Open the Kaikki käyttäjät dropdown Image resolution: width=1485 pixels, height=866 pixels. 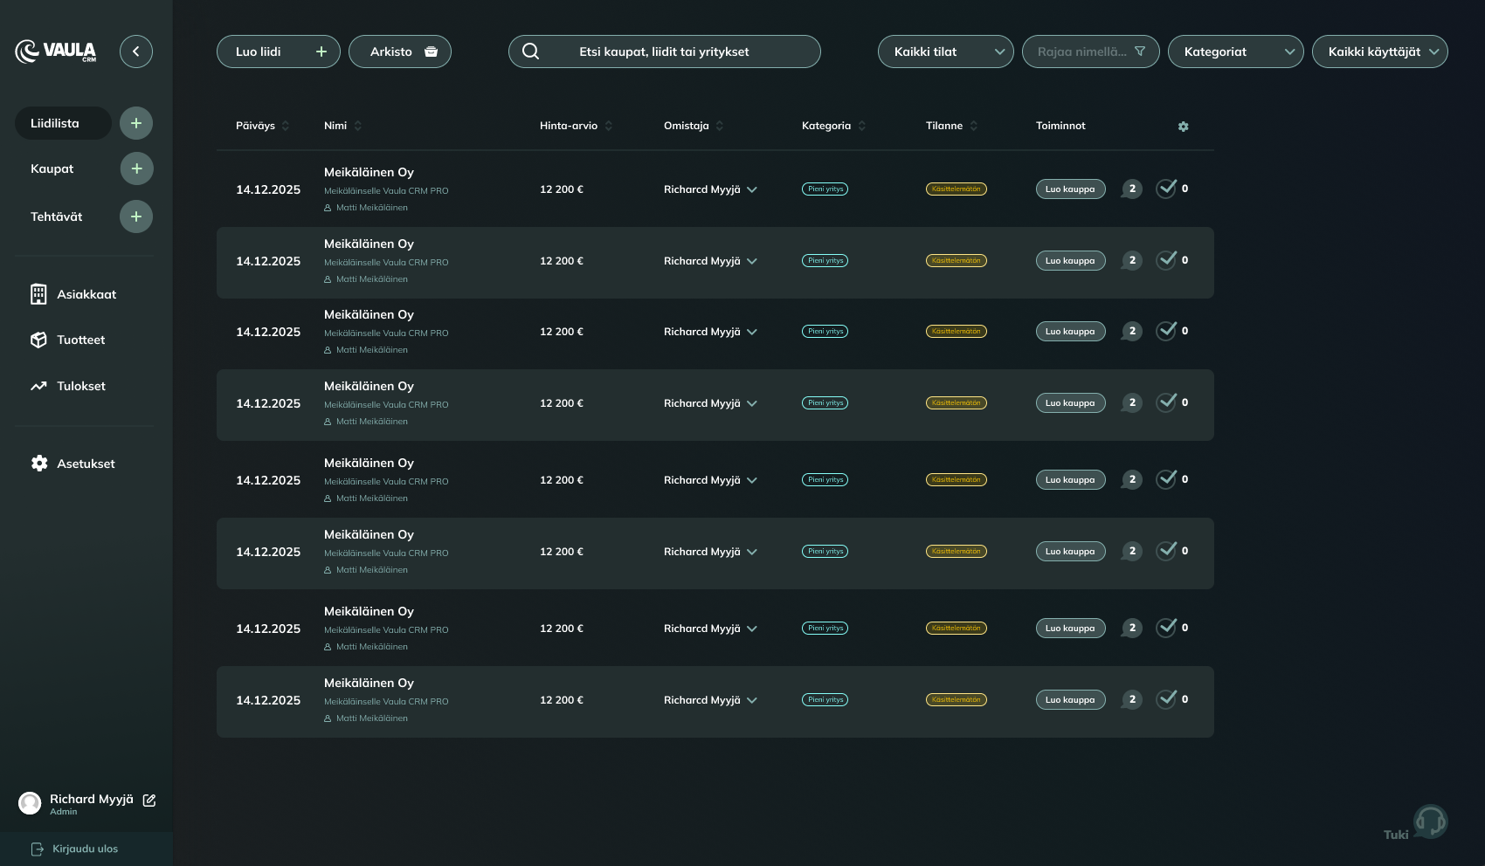pyautogui.click(x=1379, y=52)
